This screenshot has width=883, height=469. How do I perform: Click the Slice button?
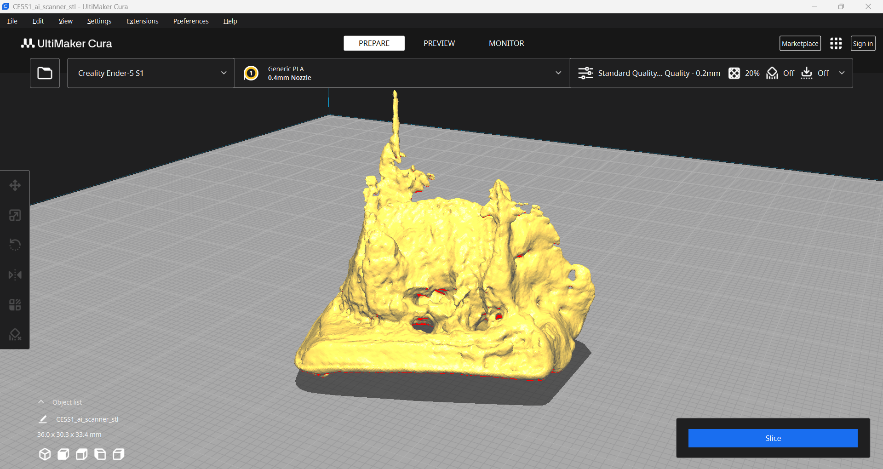click(x=773, y=438)
